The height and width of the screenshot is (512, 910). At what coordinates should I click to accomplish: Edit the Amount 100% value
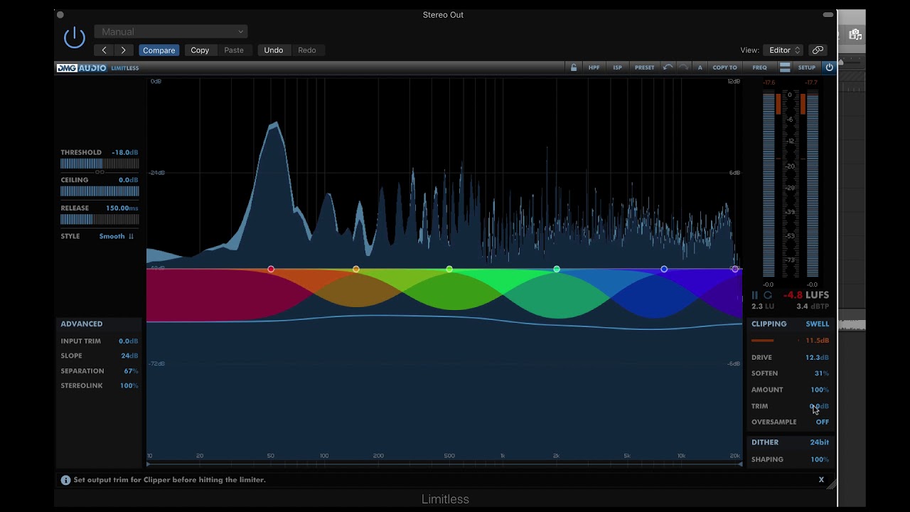click(820, 390)
